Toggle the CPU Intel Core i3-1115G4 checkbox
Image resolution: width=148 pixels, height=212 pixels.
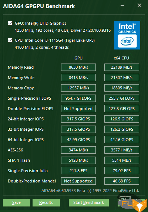(10, 40)
